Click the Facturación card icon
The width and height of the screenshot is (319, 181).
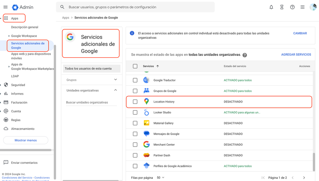tap(6, 102)
